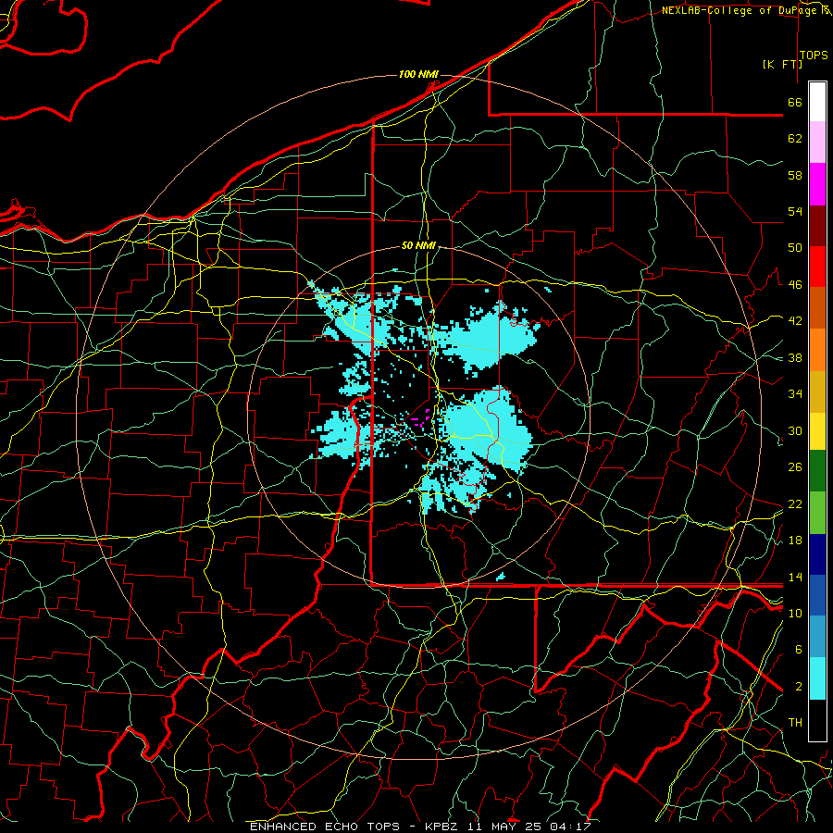Viewport: 833px width, 833px height.
Task: Click the ENHANCED ECHO TOPS title text
Action: [x=325, y=827]
